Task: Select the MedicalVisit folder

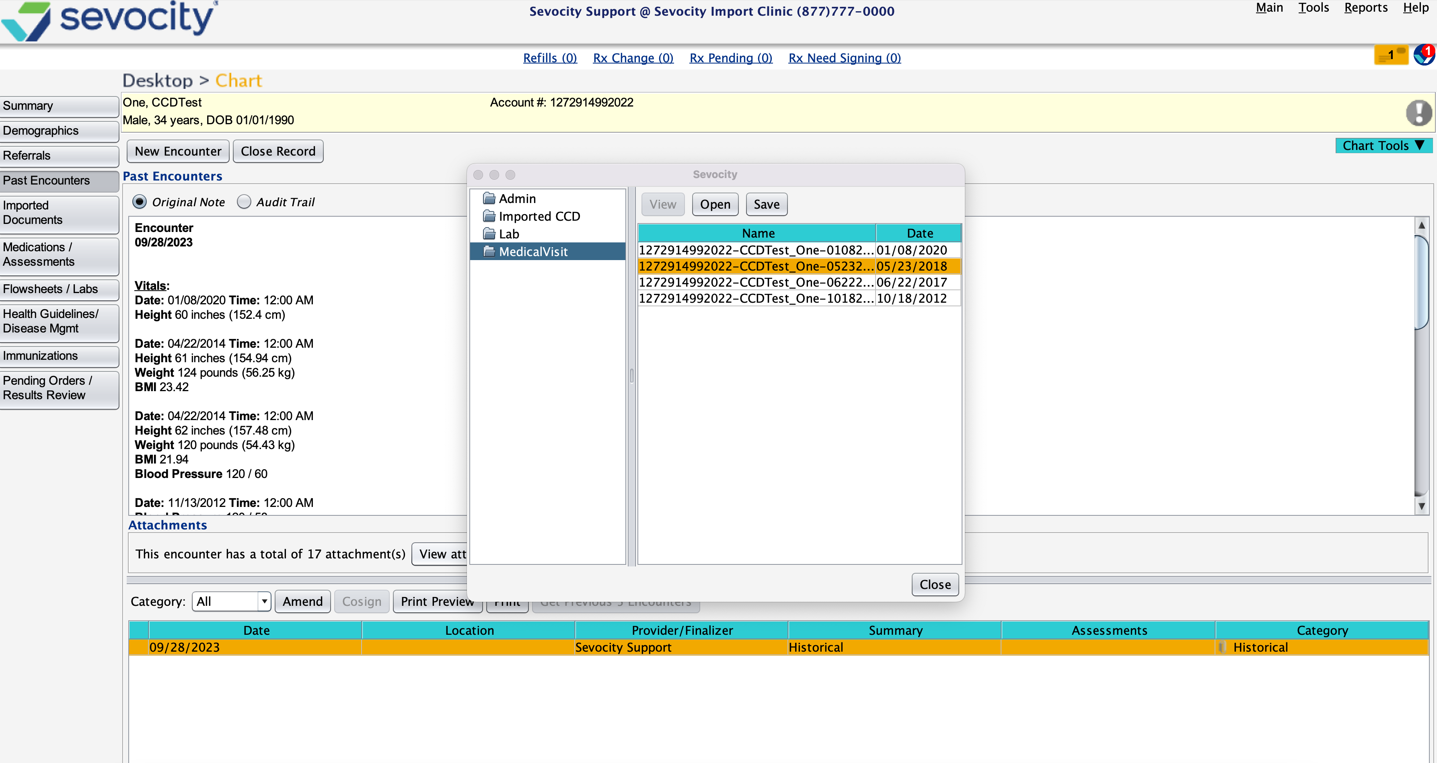Action: [533, 252]
